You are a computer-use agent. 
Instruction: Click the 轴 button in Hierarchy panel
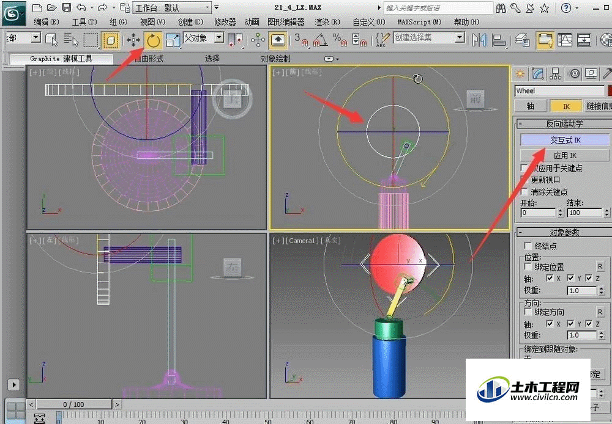coord(531,106)
